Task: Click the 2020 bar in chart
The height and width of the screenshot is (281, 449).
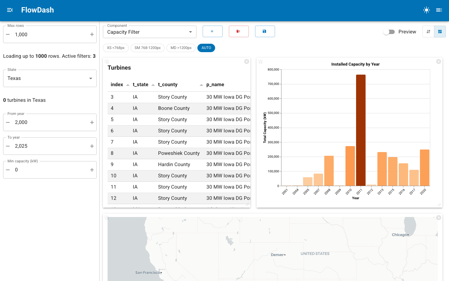Action: [x=425, y=168]
